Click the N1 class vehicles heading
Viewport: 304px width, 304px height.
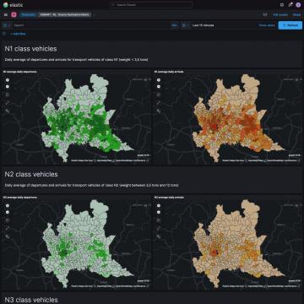(x=30, y=49)
